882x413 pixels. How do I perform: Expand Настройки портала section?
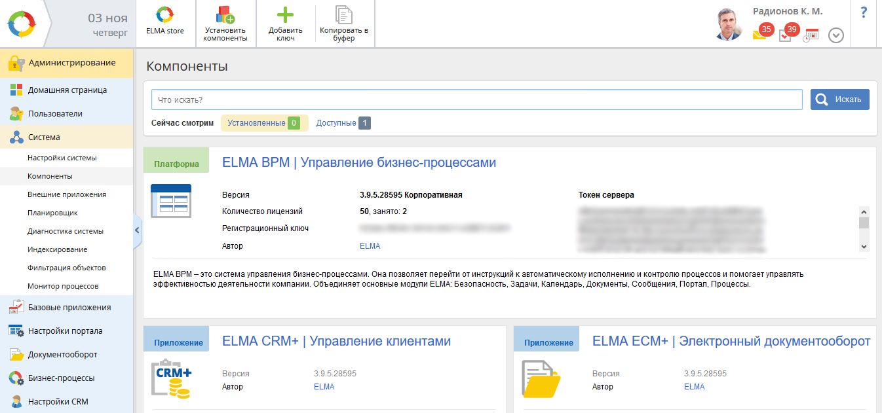pos(65,331)
